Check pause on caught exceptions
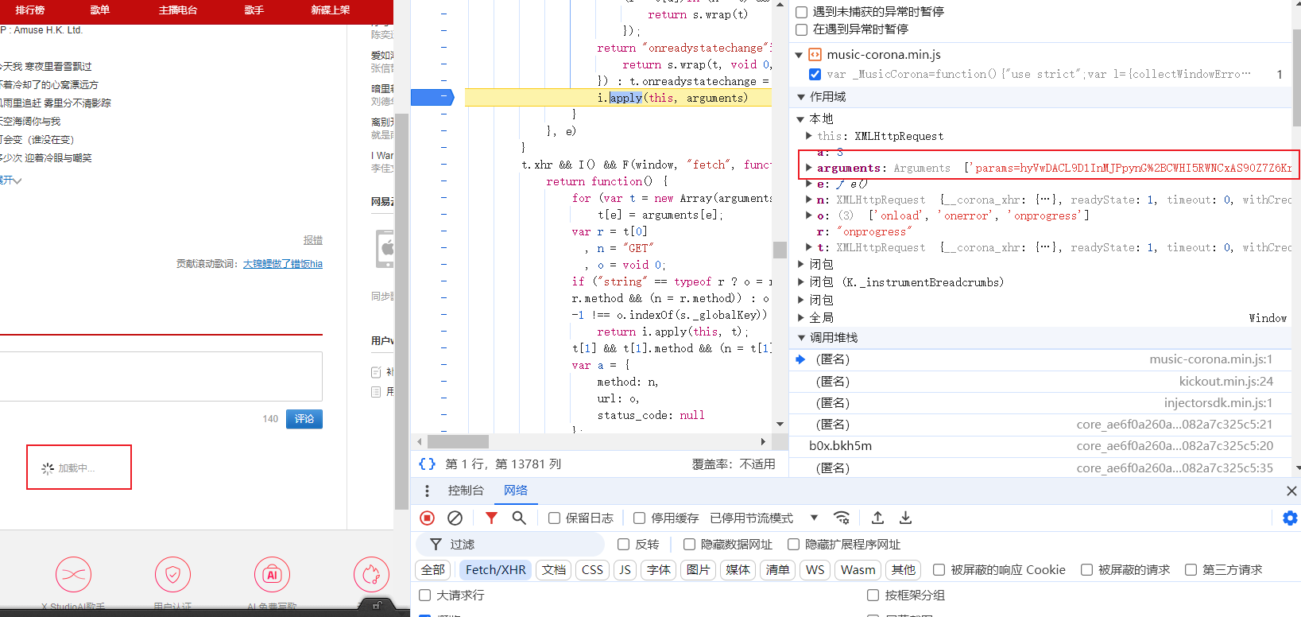The image size is (1301, 617). coord(802,29)
